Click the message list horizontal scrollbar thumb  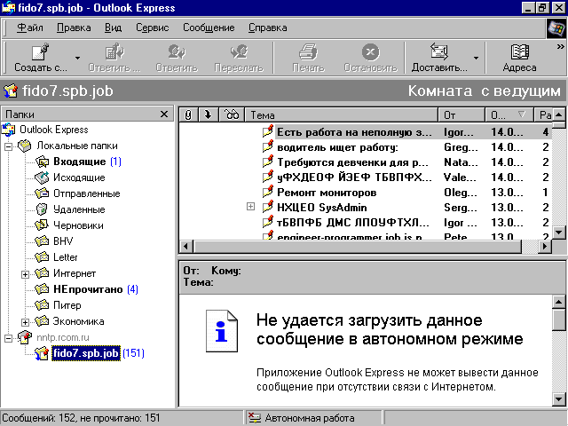[357, 247]
